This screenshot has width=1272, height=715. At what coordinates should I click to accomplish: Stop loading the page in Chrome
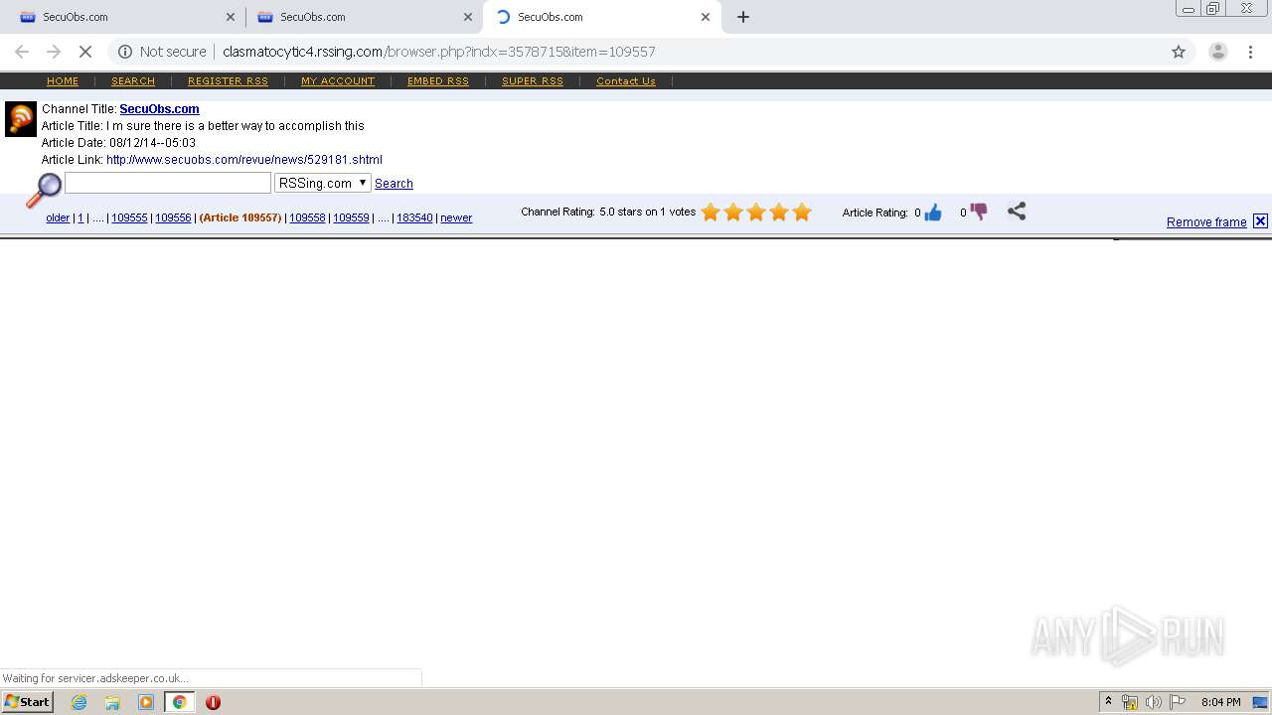[x=85, y=52]
